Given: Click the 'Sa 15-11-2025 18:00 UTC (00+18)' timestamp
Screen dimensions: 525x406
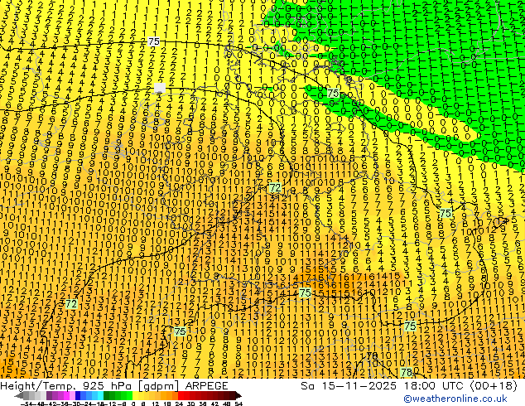Looking at the screenshot, I should click(x=409, y=386).
